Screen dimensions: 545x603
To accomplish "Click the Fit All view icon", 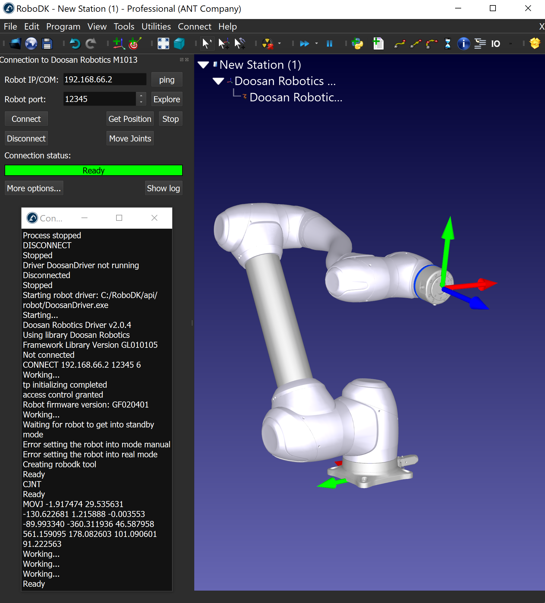I will [x=163, y=44].
